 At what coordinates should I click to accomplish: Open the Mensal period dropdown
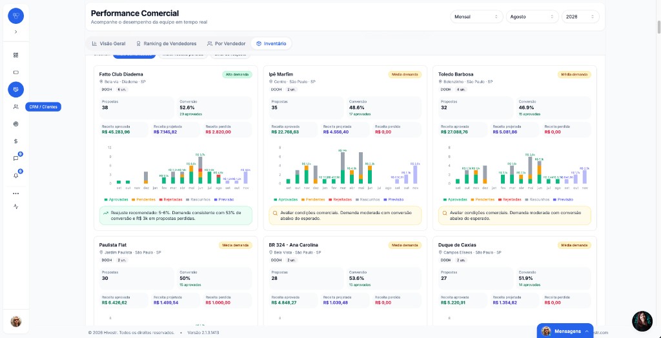point(476,17)
